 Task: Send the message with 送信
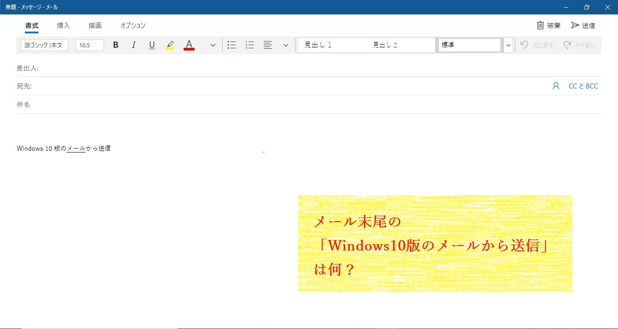pyautogui.click(x=583, y=25)
